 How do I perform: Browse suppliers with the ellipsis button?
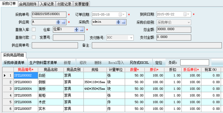tap(63, 22)
